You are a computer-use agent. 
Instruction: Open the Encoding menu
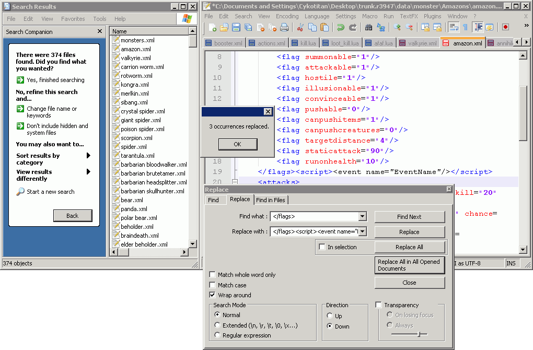tap(287, 16)
